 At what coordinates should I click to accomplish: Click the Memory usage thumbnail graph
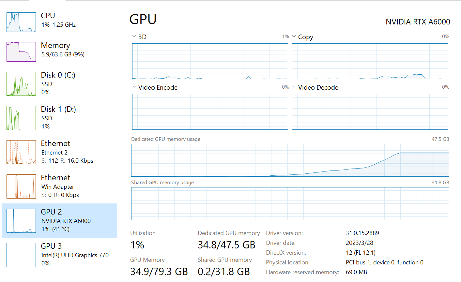tap(21, 52)
